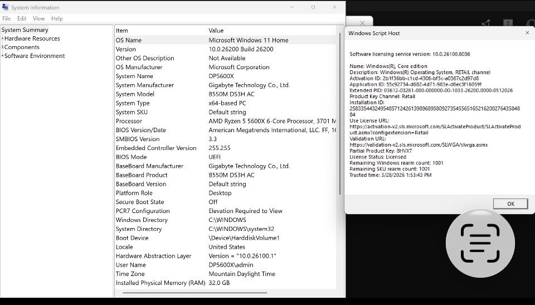The image size is (535, 305).
Task: Expand the Hardware Resources tree node
Action: tap(2, 39)
